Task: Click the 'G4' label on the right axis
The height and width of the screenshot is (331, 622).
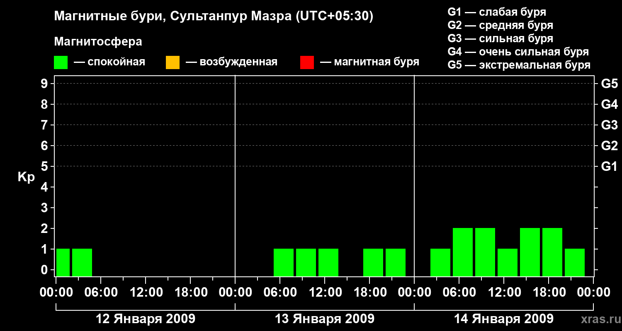Action: coord(609,104)
